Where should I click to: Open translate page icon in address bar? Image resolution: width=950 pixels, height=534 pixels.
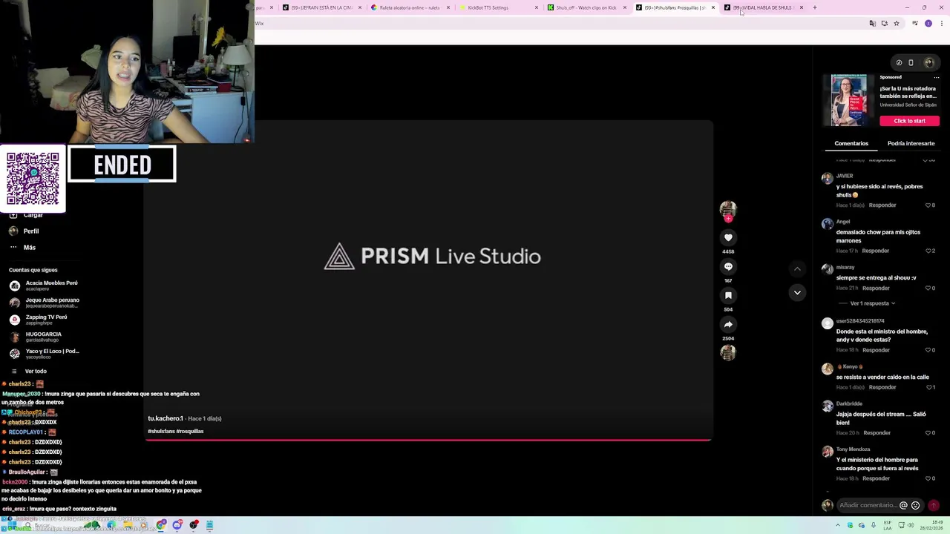coord(872,24)
